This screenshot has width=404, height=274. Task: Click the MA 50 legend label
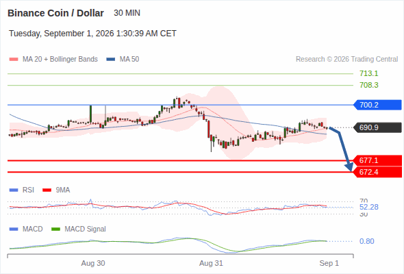coord(129,60)
